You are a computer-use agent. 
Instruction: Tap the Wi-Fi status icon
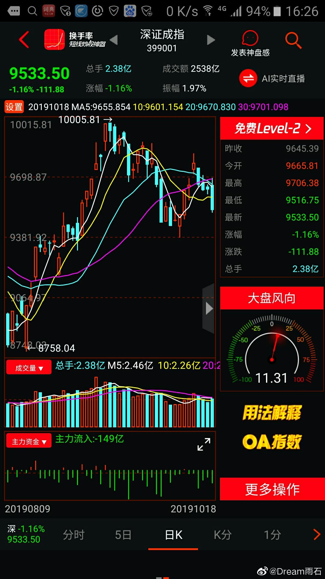click(208, 11)
